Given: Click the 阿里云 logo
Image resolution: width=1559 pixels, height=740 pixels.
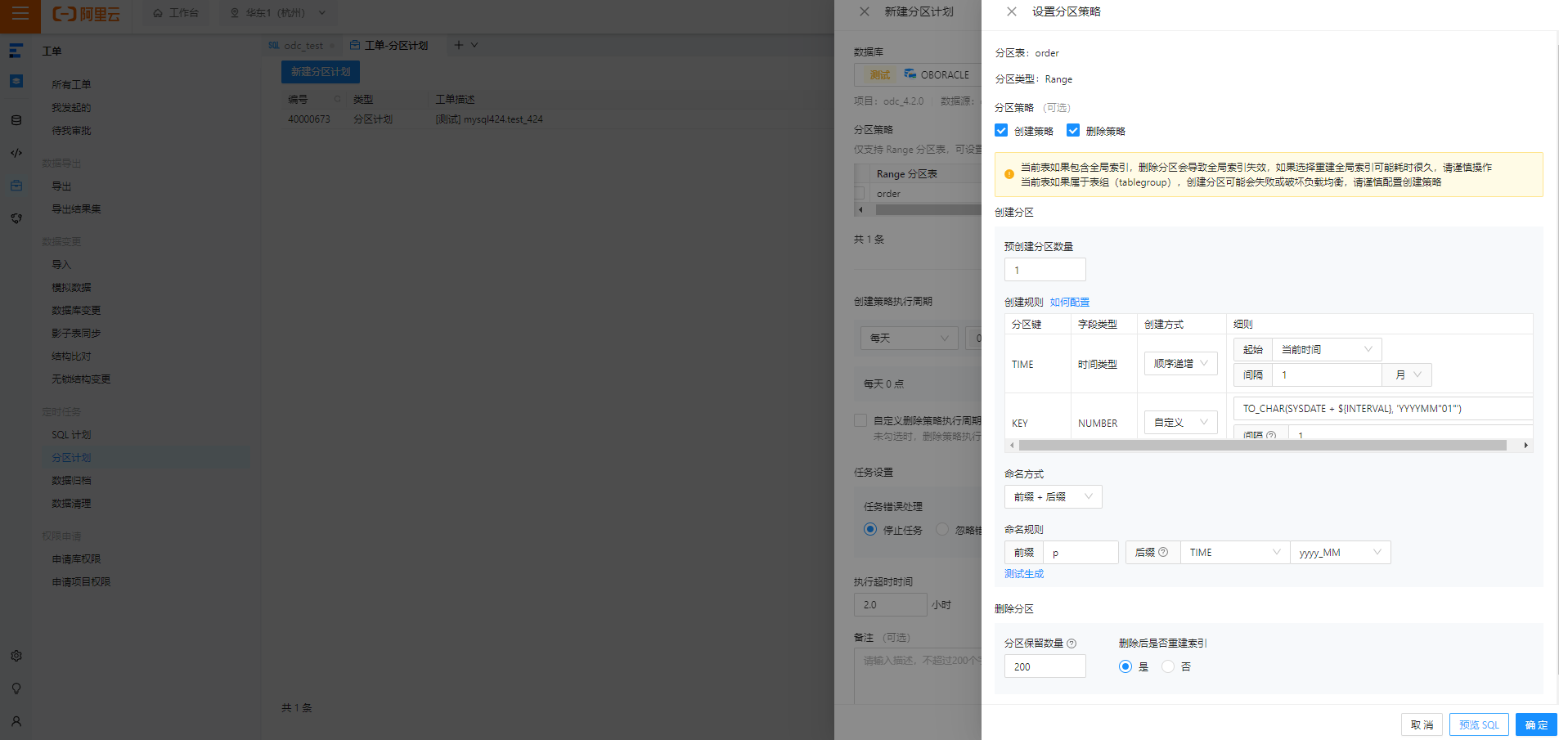Looking at the screenshot, I should 86,13.
